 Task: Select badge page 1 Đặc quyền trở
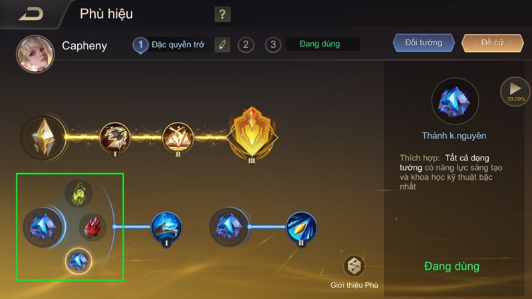(169, 45)
